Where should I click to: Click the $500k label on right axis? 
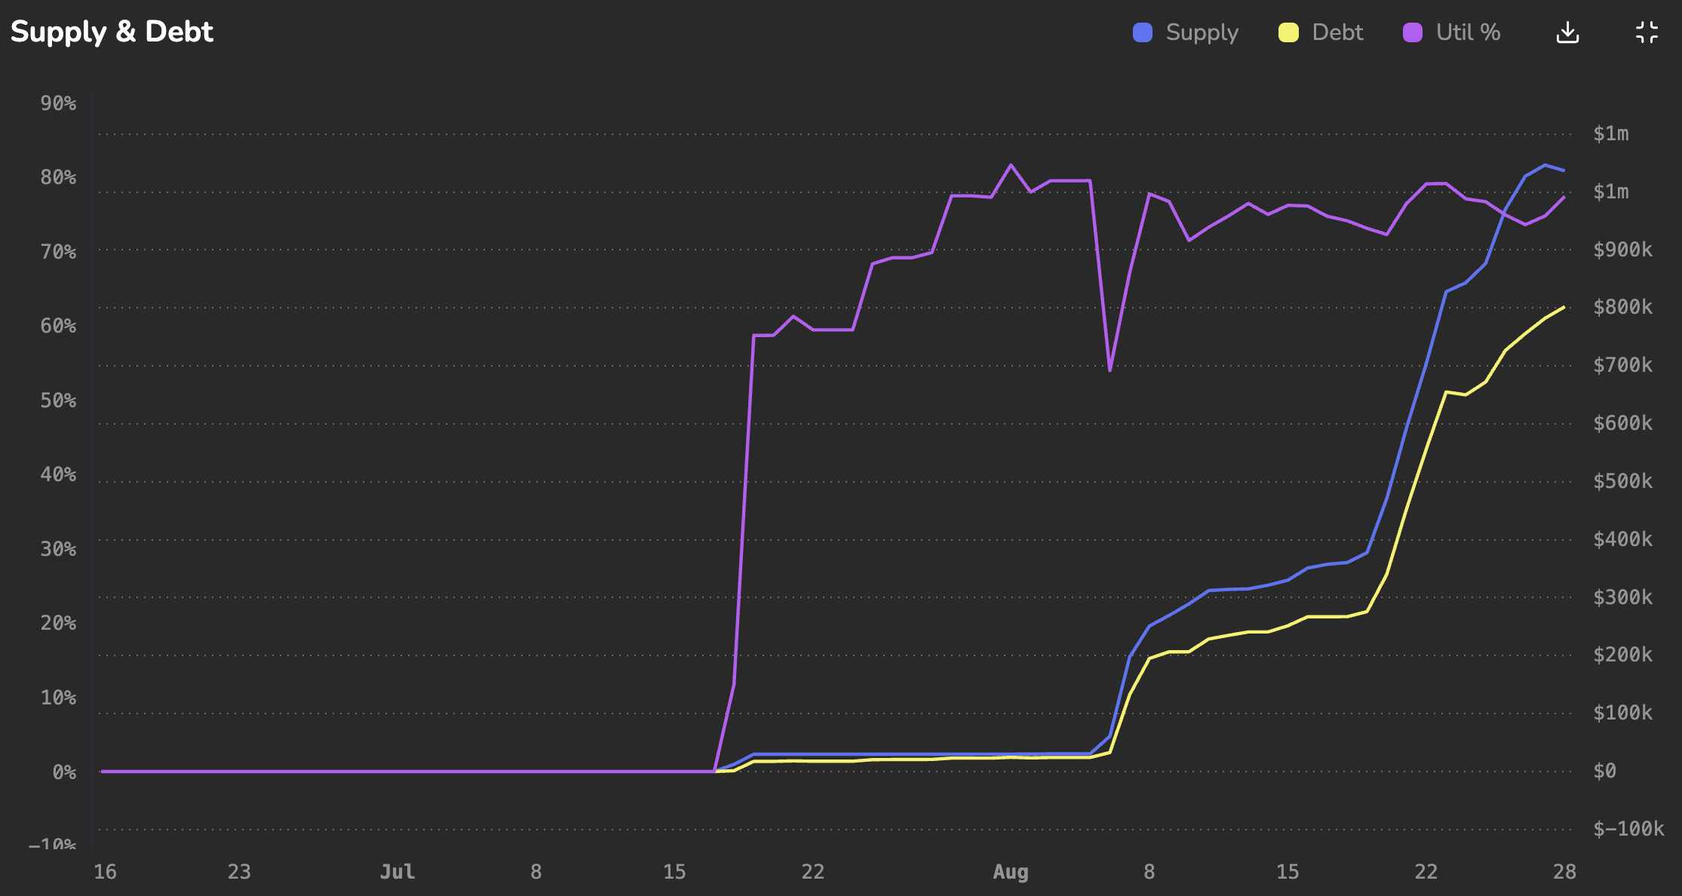pos(1622,481)
